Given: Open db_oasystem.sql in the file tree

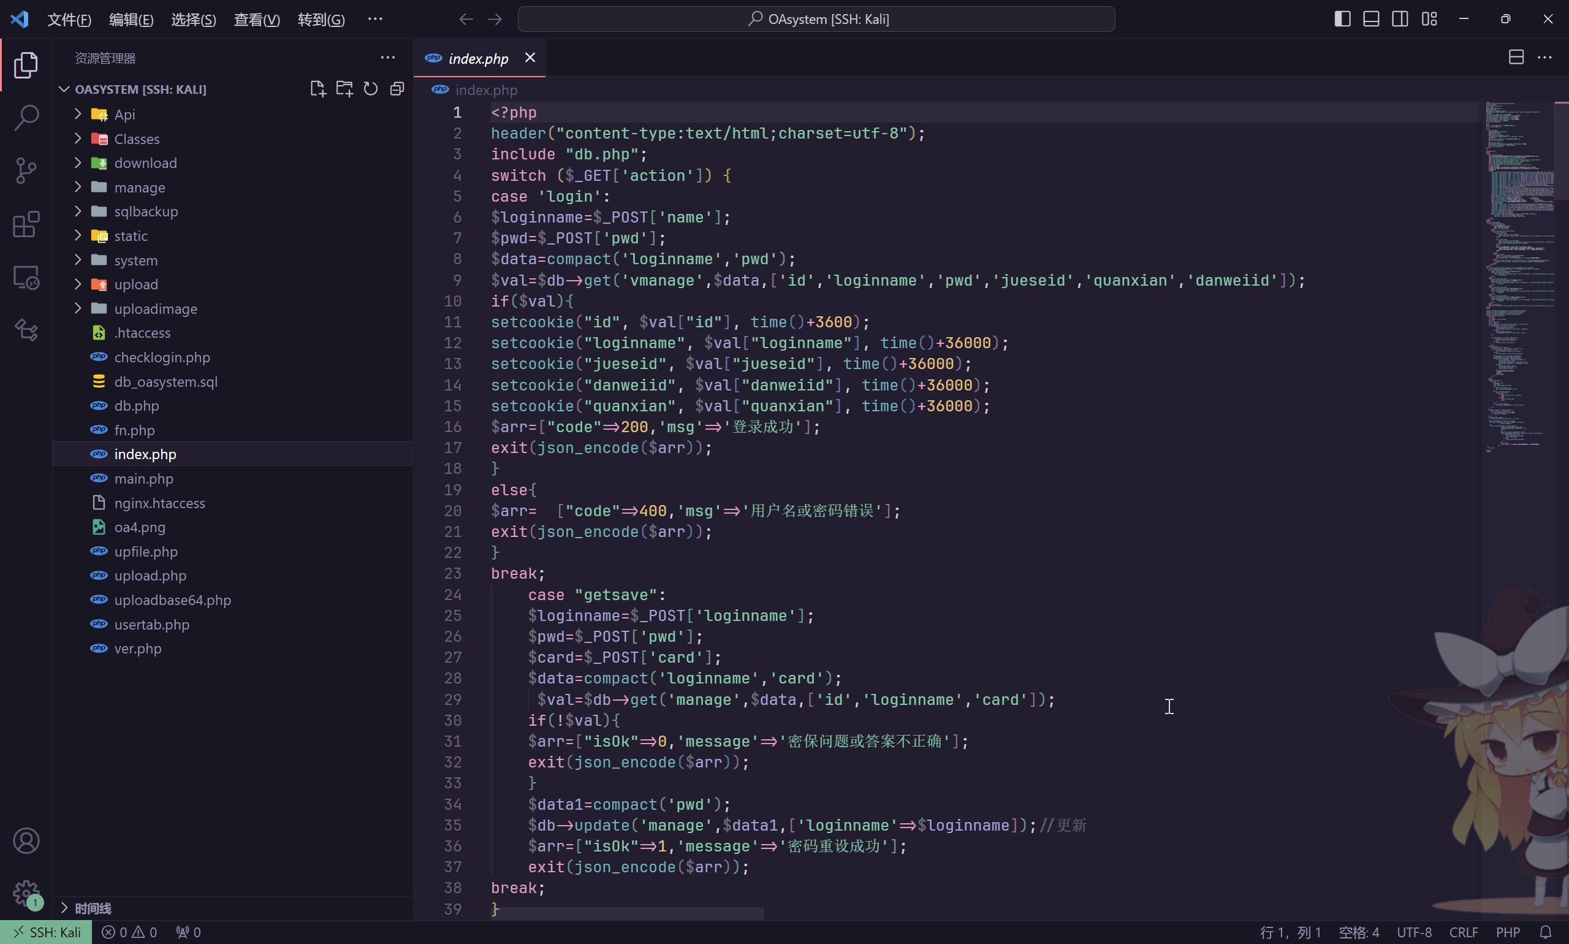Looking at the screenshot, I should click(x=232, y=382).
